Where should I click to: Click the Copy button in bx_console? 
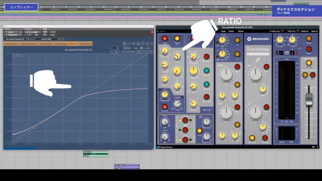223,31
